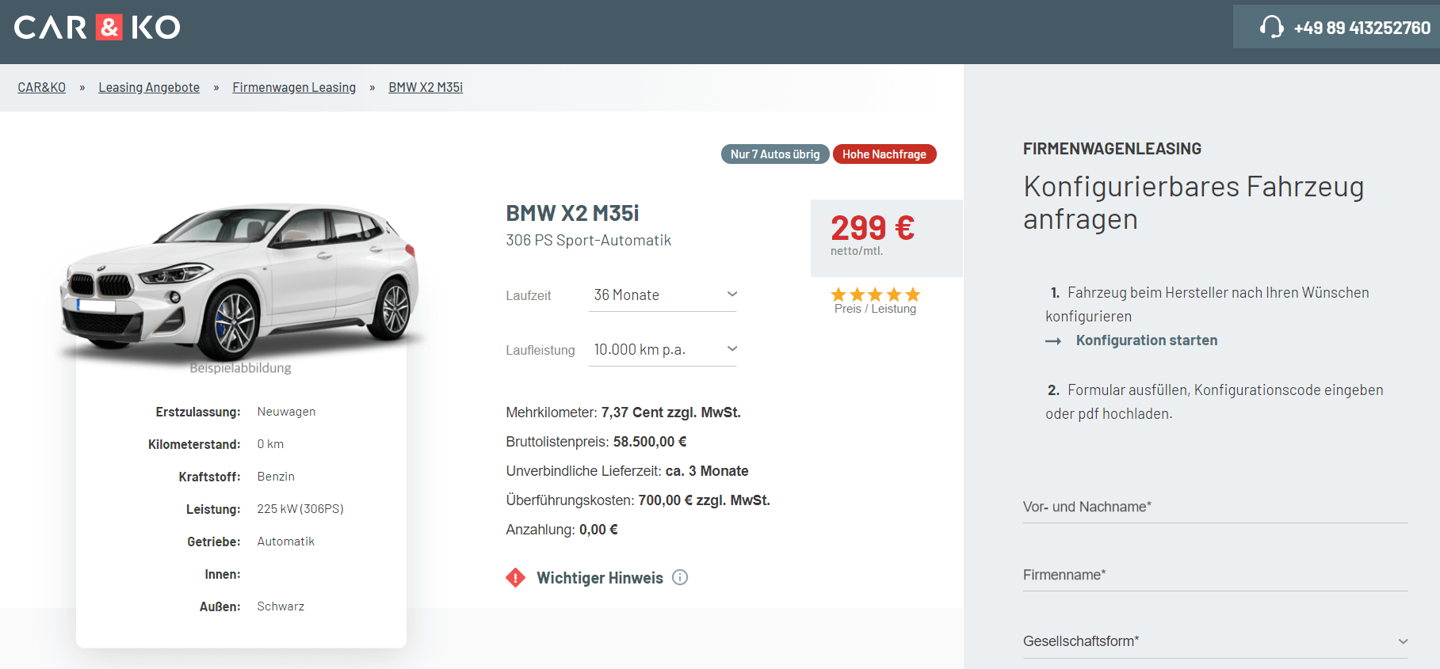Screen dimensions: 1440x669
Task: Click the Außen Schwarz value
Action: pyautogui.click(x=281, y=606)
